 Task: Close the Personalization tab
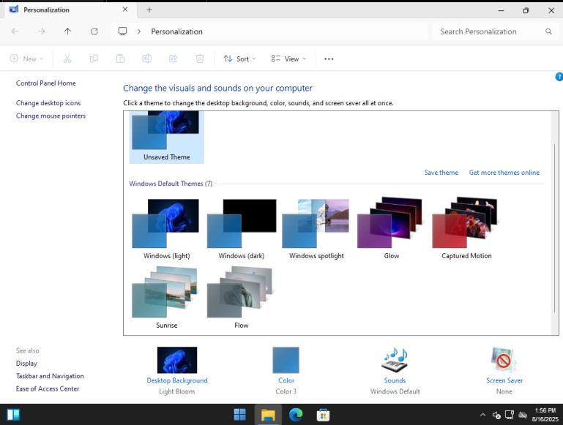point(125,10)
